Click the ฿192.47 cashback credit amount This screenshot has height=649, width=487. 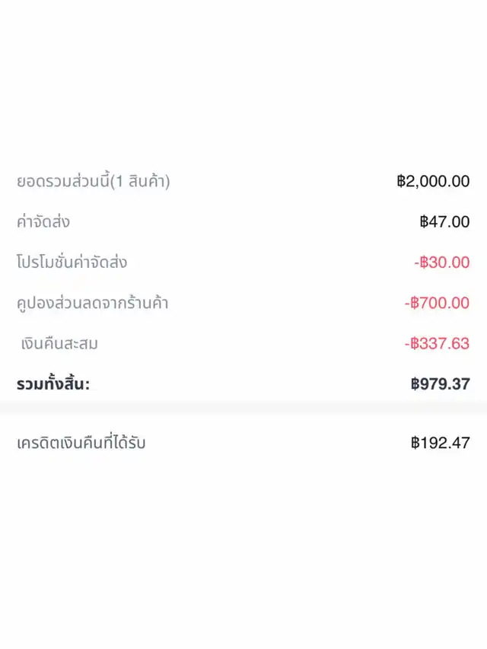[440, 443]
